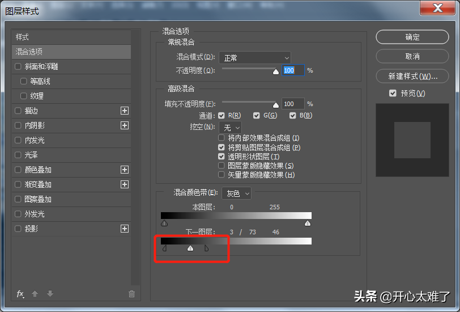
Task: Click 下一图层 white slider handle
Action: pyautogui.click(x=190, y=248)
